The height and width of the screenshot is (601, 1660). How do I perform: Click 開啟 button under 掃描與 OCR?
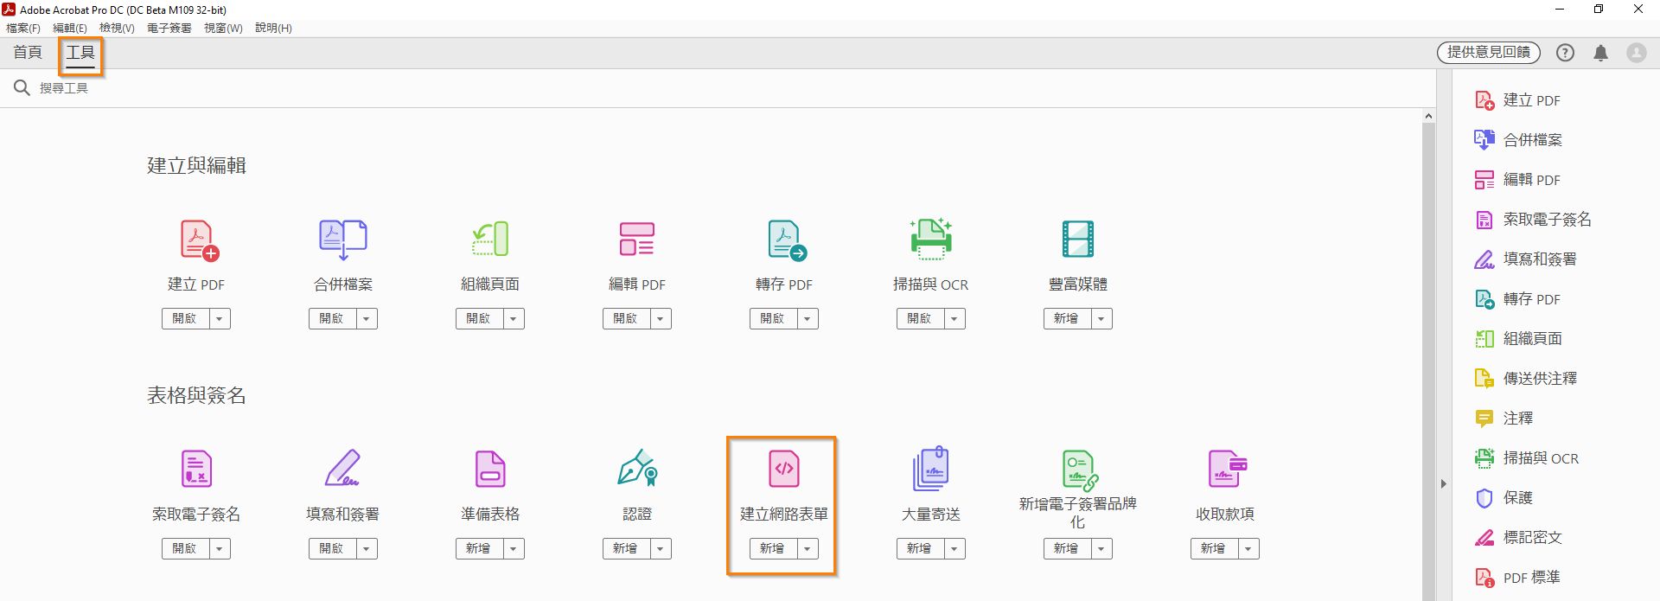tap(920, 319)
